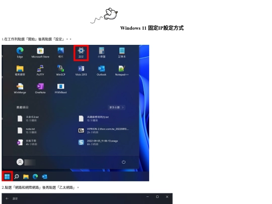Viewport: 272px width, 204px height.
Task: Open the Microsoft Store pinned app
Action: 40,52
